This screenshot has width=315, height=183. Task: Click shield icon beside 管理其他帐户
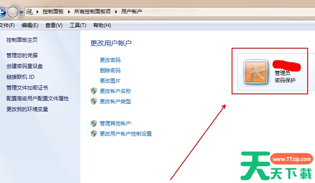point(94,123)
